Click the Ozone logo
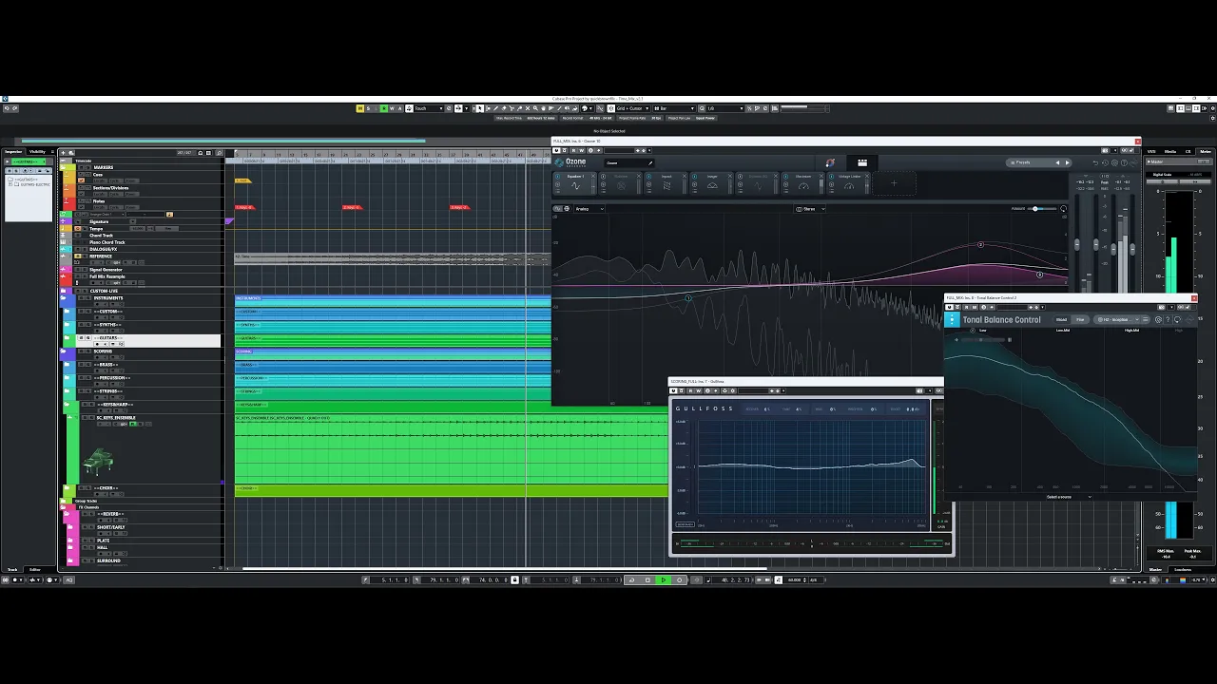This screenshot has width=1217, height=684. (x=570, y=162)
